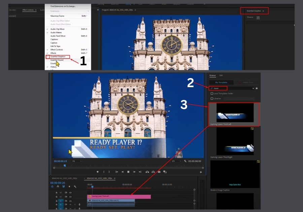The width and height of the screenshot is (303, 212).
Task: Click the program monitor blue playhead marker
Action: click(x=65, y=166)
